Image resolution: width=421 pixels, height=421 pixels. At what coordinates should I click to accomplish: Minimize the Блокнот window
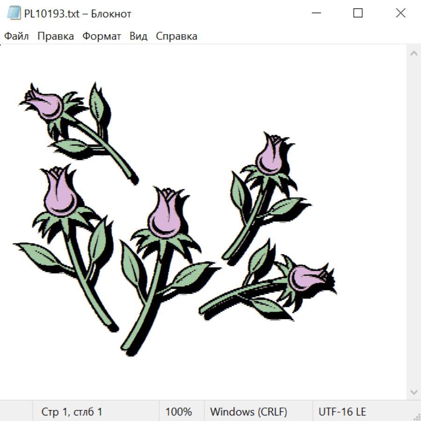[x=315, y=14]
